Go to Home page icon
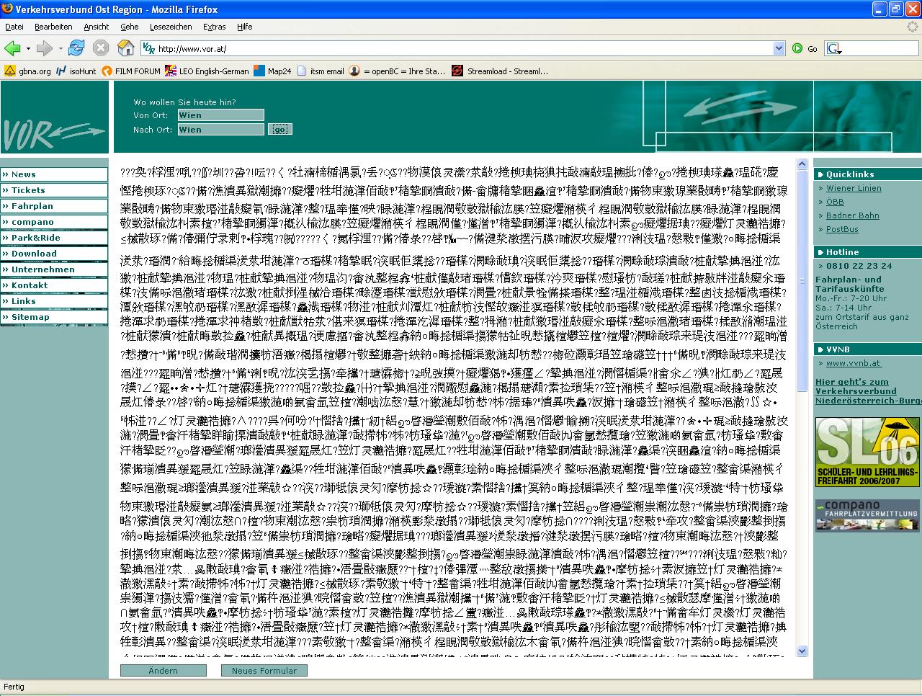The height and width of the screenshot is (696, 922). coord(125,48)
